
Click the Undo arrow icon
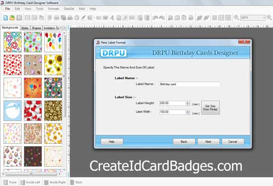(x=155, y=18)
